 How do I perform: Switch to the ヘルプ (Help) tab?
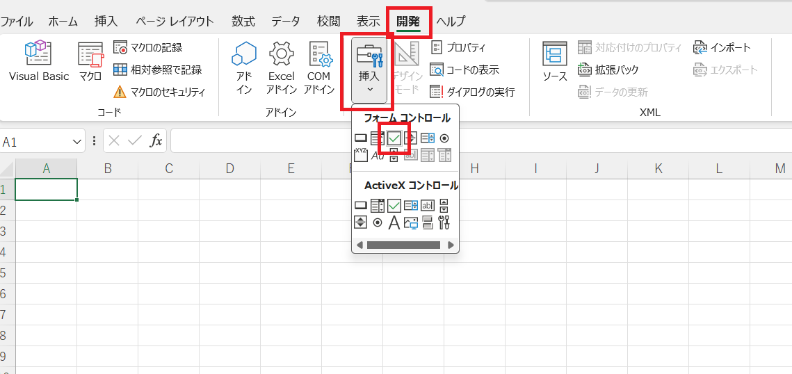(451, 21)
